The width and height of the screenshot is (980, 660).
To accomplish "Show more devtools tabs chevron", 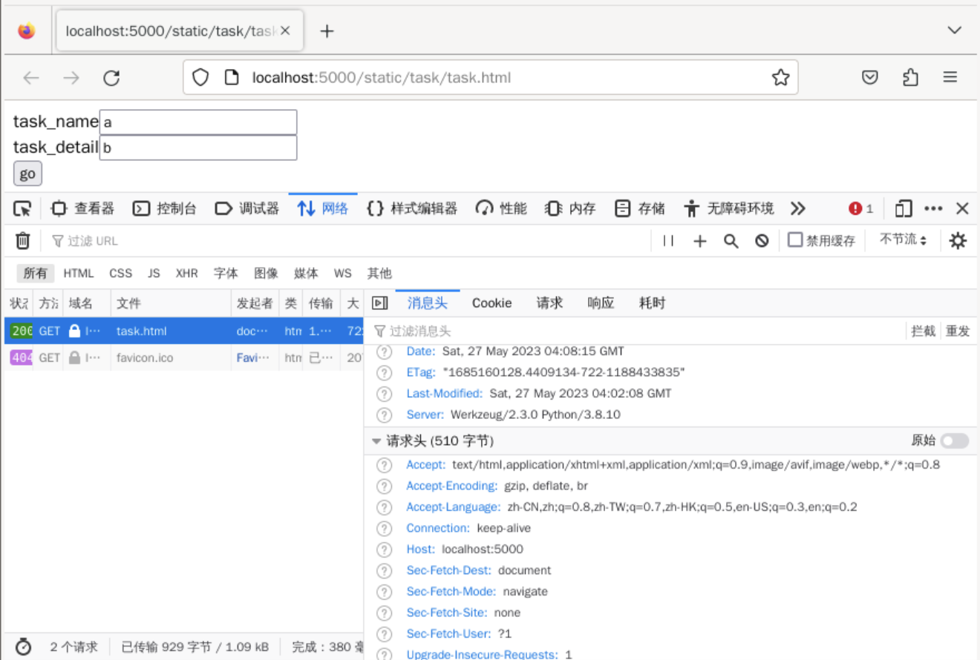I will pos(798,209).
